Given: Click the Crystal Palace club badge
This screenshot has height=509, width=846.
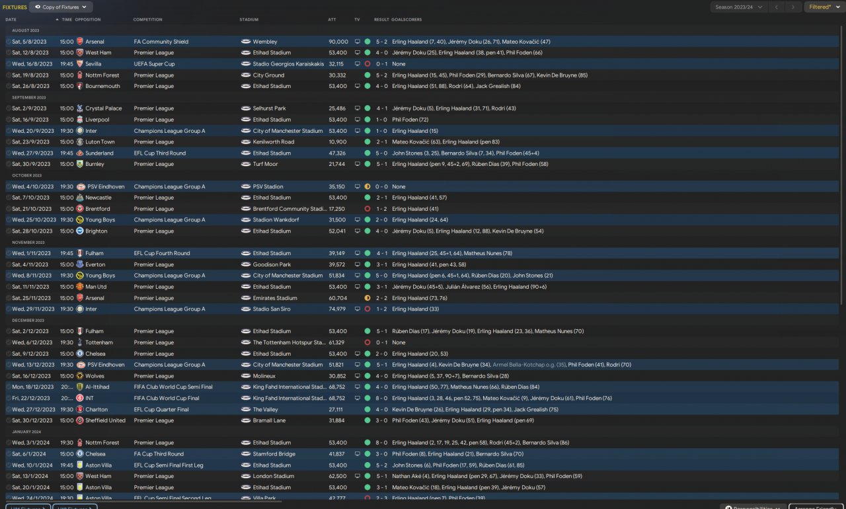Looking at the screenshot, I should tap(80, 108).
